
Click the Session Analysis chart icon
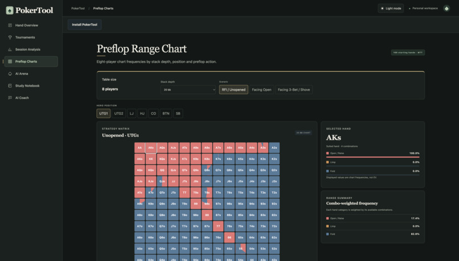click(x=10, y=50)
